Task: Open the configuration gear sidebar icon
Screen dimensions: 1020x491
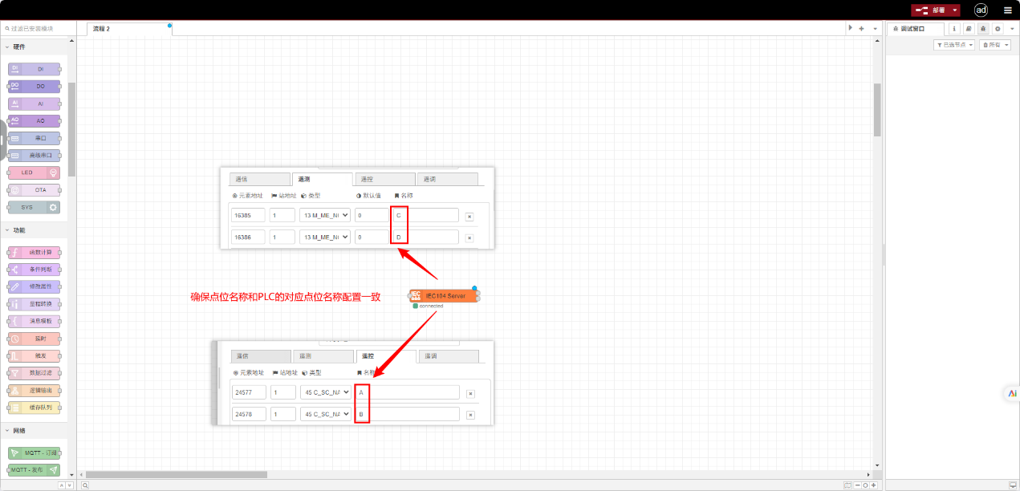Action: click(x=998, y=28)
